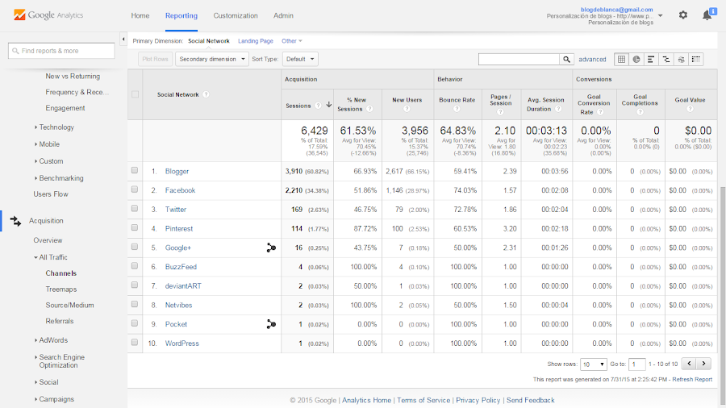Screen dimensions: 726x408
Task: Check the WordPress row checkbox
Action: (x=135, y=343)
